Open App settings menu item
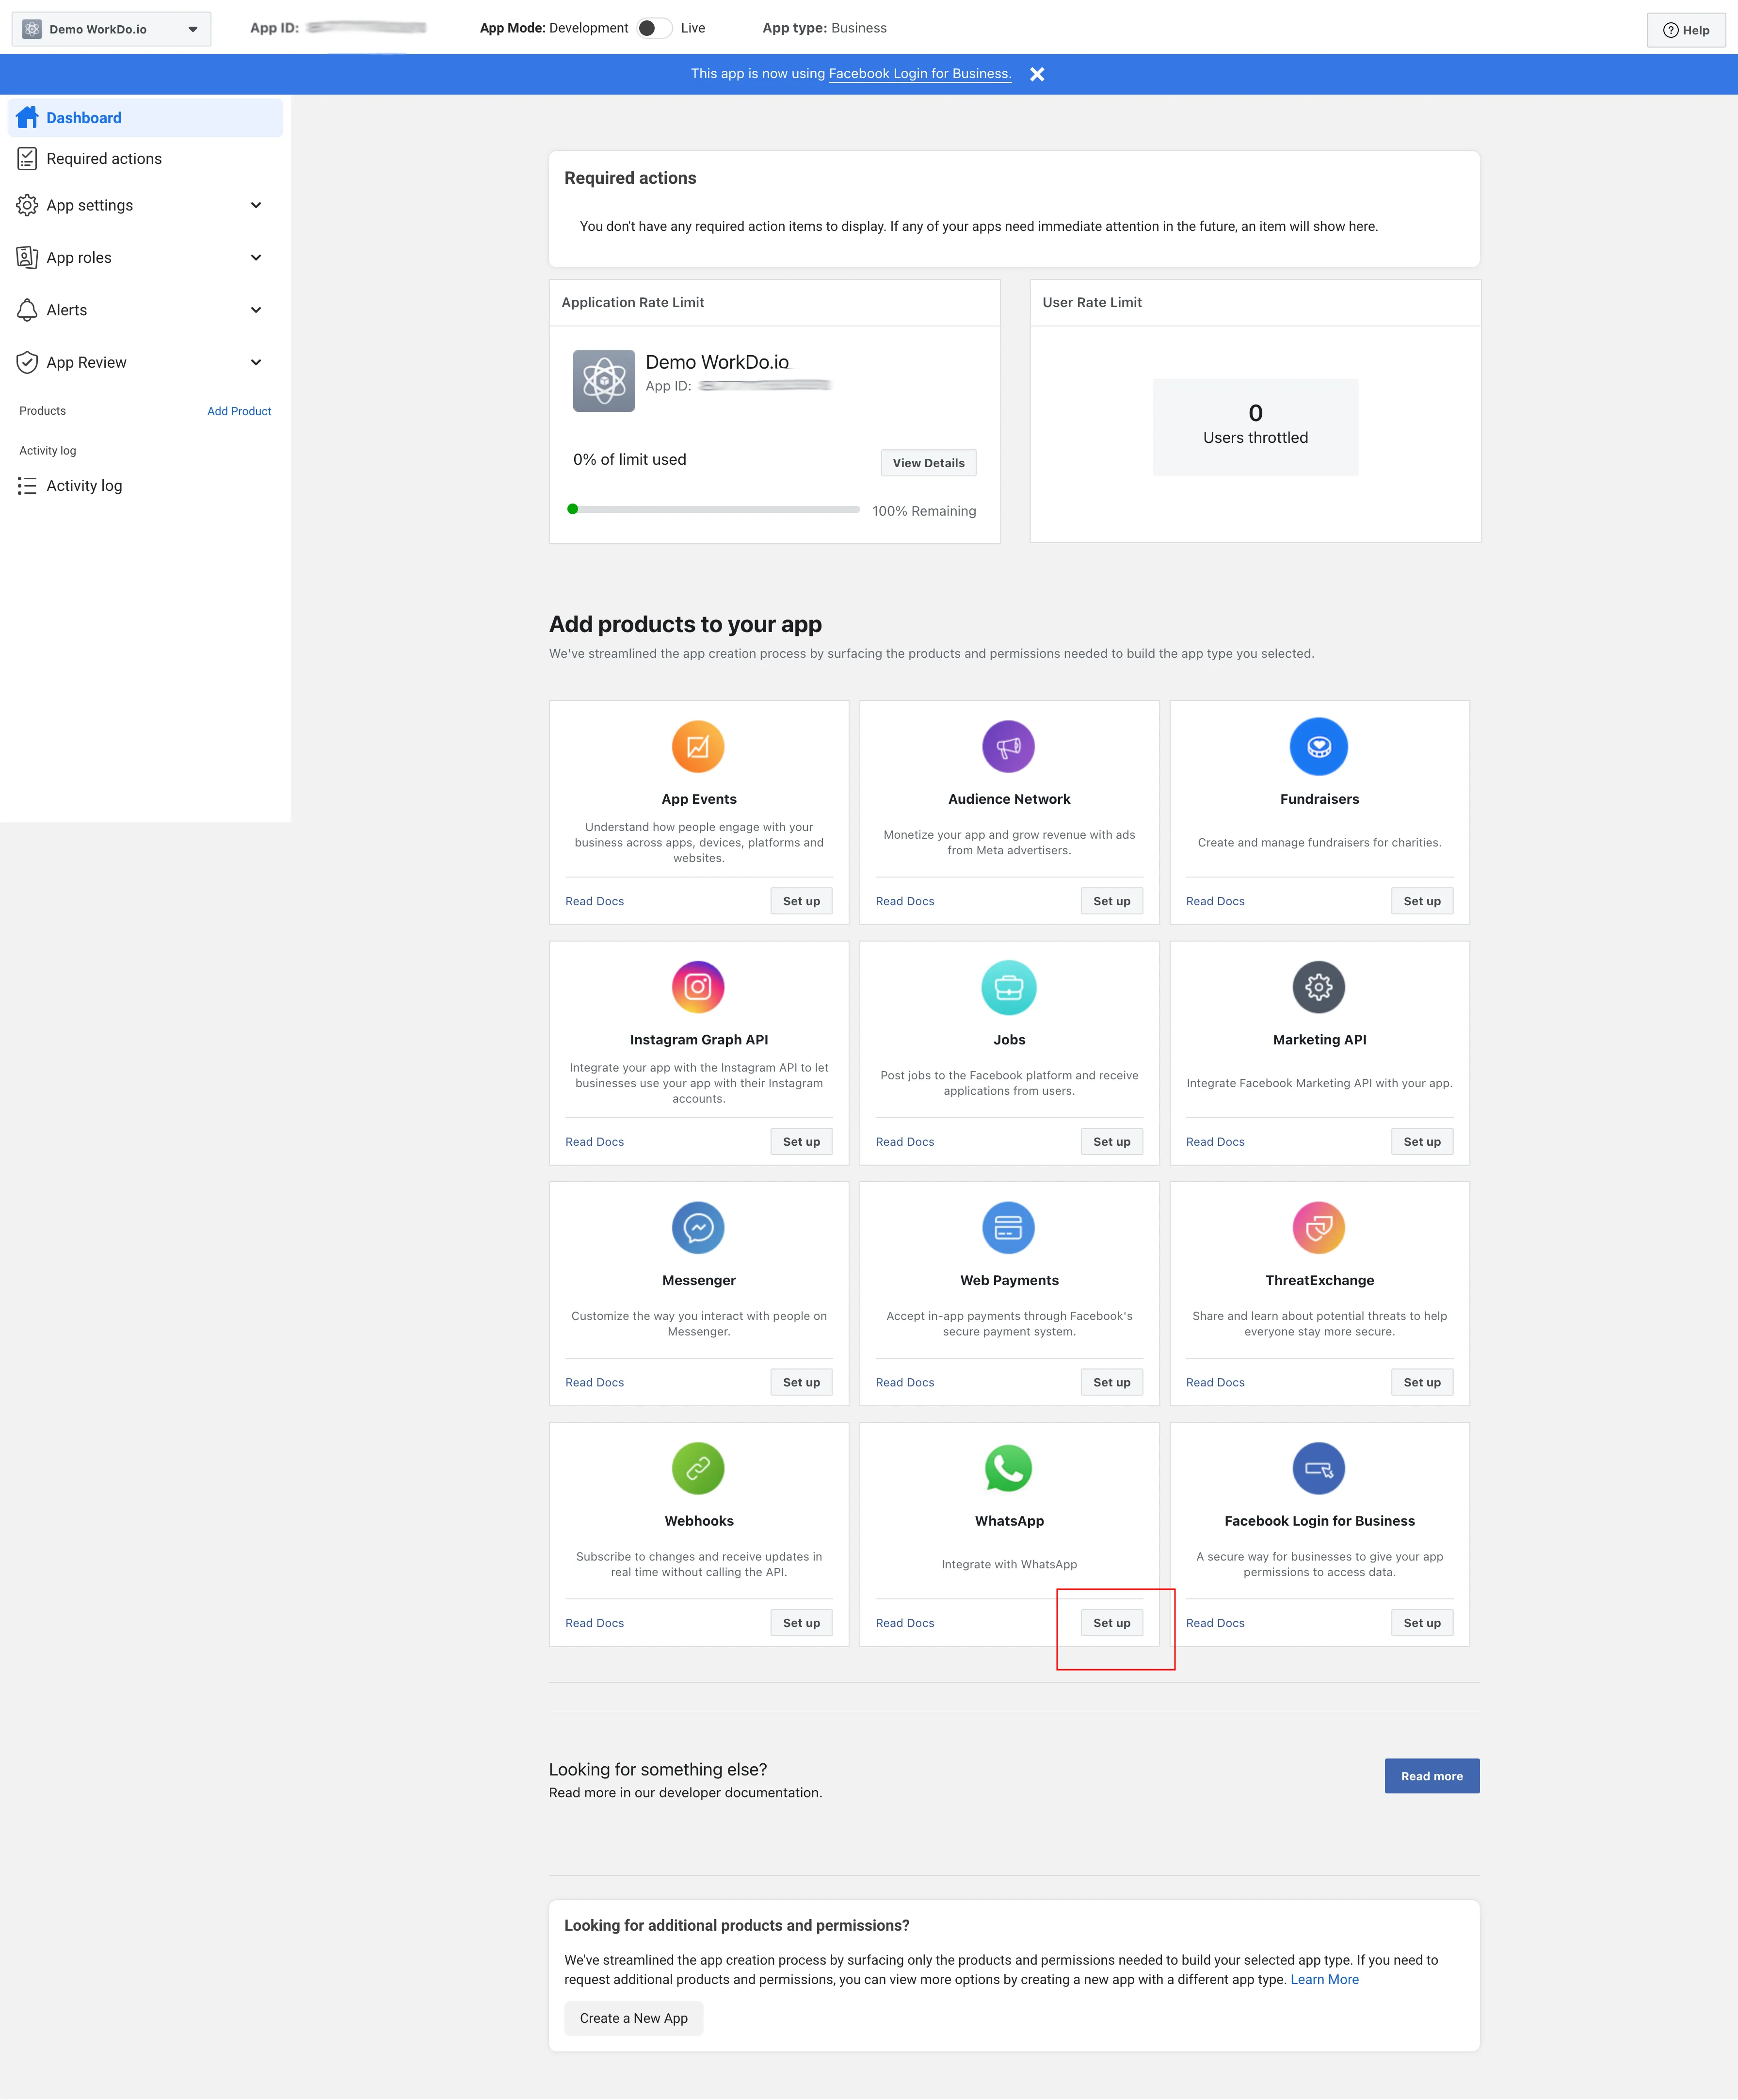 [146, 205]
